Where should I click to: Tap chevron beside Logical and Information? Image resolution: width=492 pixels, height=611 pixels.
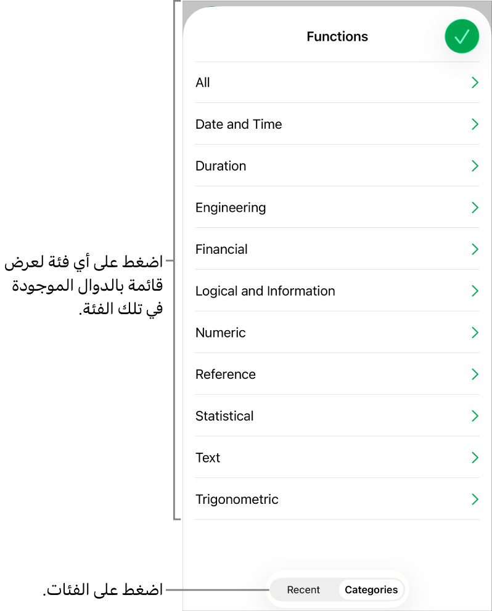coord(475,291)
